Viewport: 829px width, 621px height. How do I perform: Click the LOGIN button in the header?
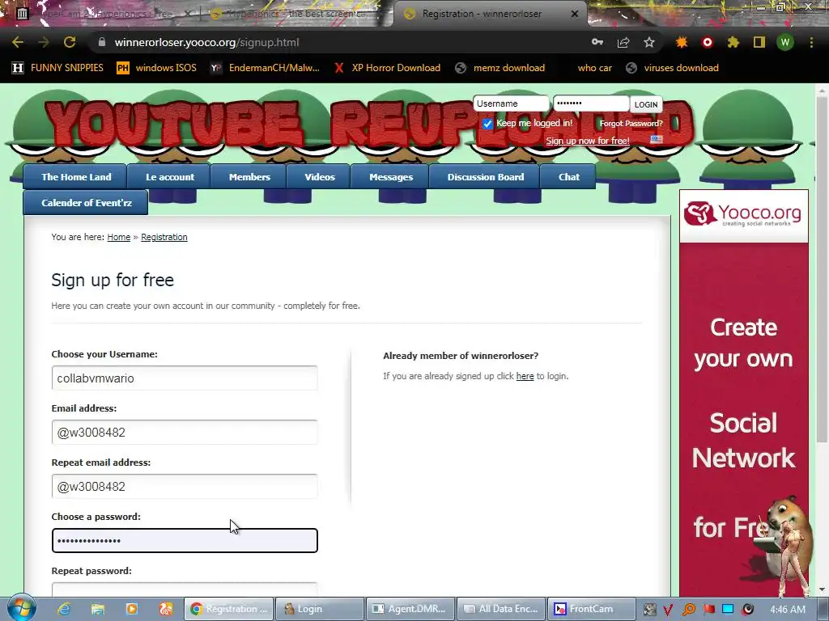(646, 104)
